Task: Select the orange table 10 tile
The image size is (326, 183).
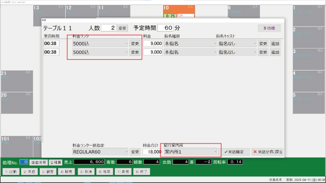Action: [x=179, y=11]
